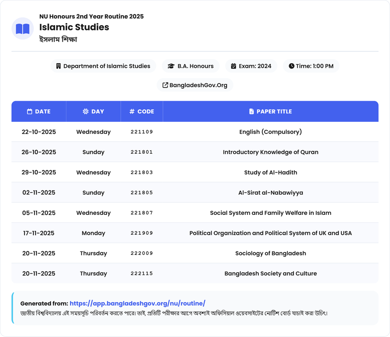Click the graduation cap icon beside B.A. Honours
Viewport: 390px width, 337px height.
click(x=171, y=66)
